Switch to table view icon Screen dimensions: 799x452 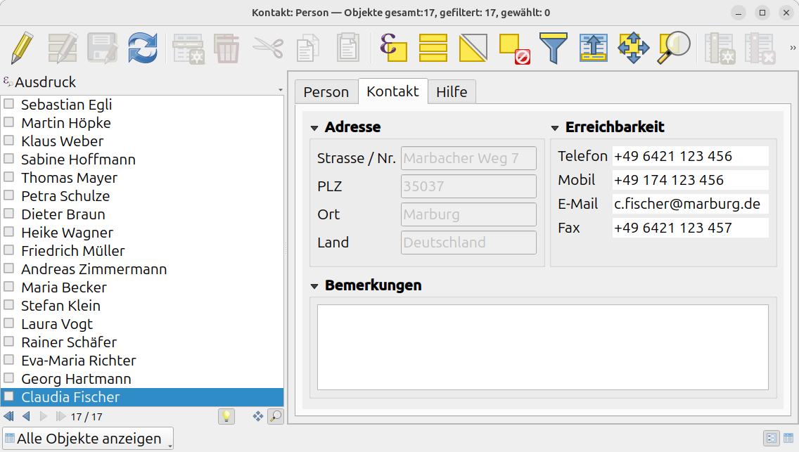[788, 438]
